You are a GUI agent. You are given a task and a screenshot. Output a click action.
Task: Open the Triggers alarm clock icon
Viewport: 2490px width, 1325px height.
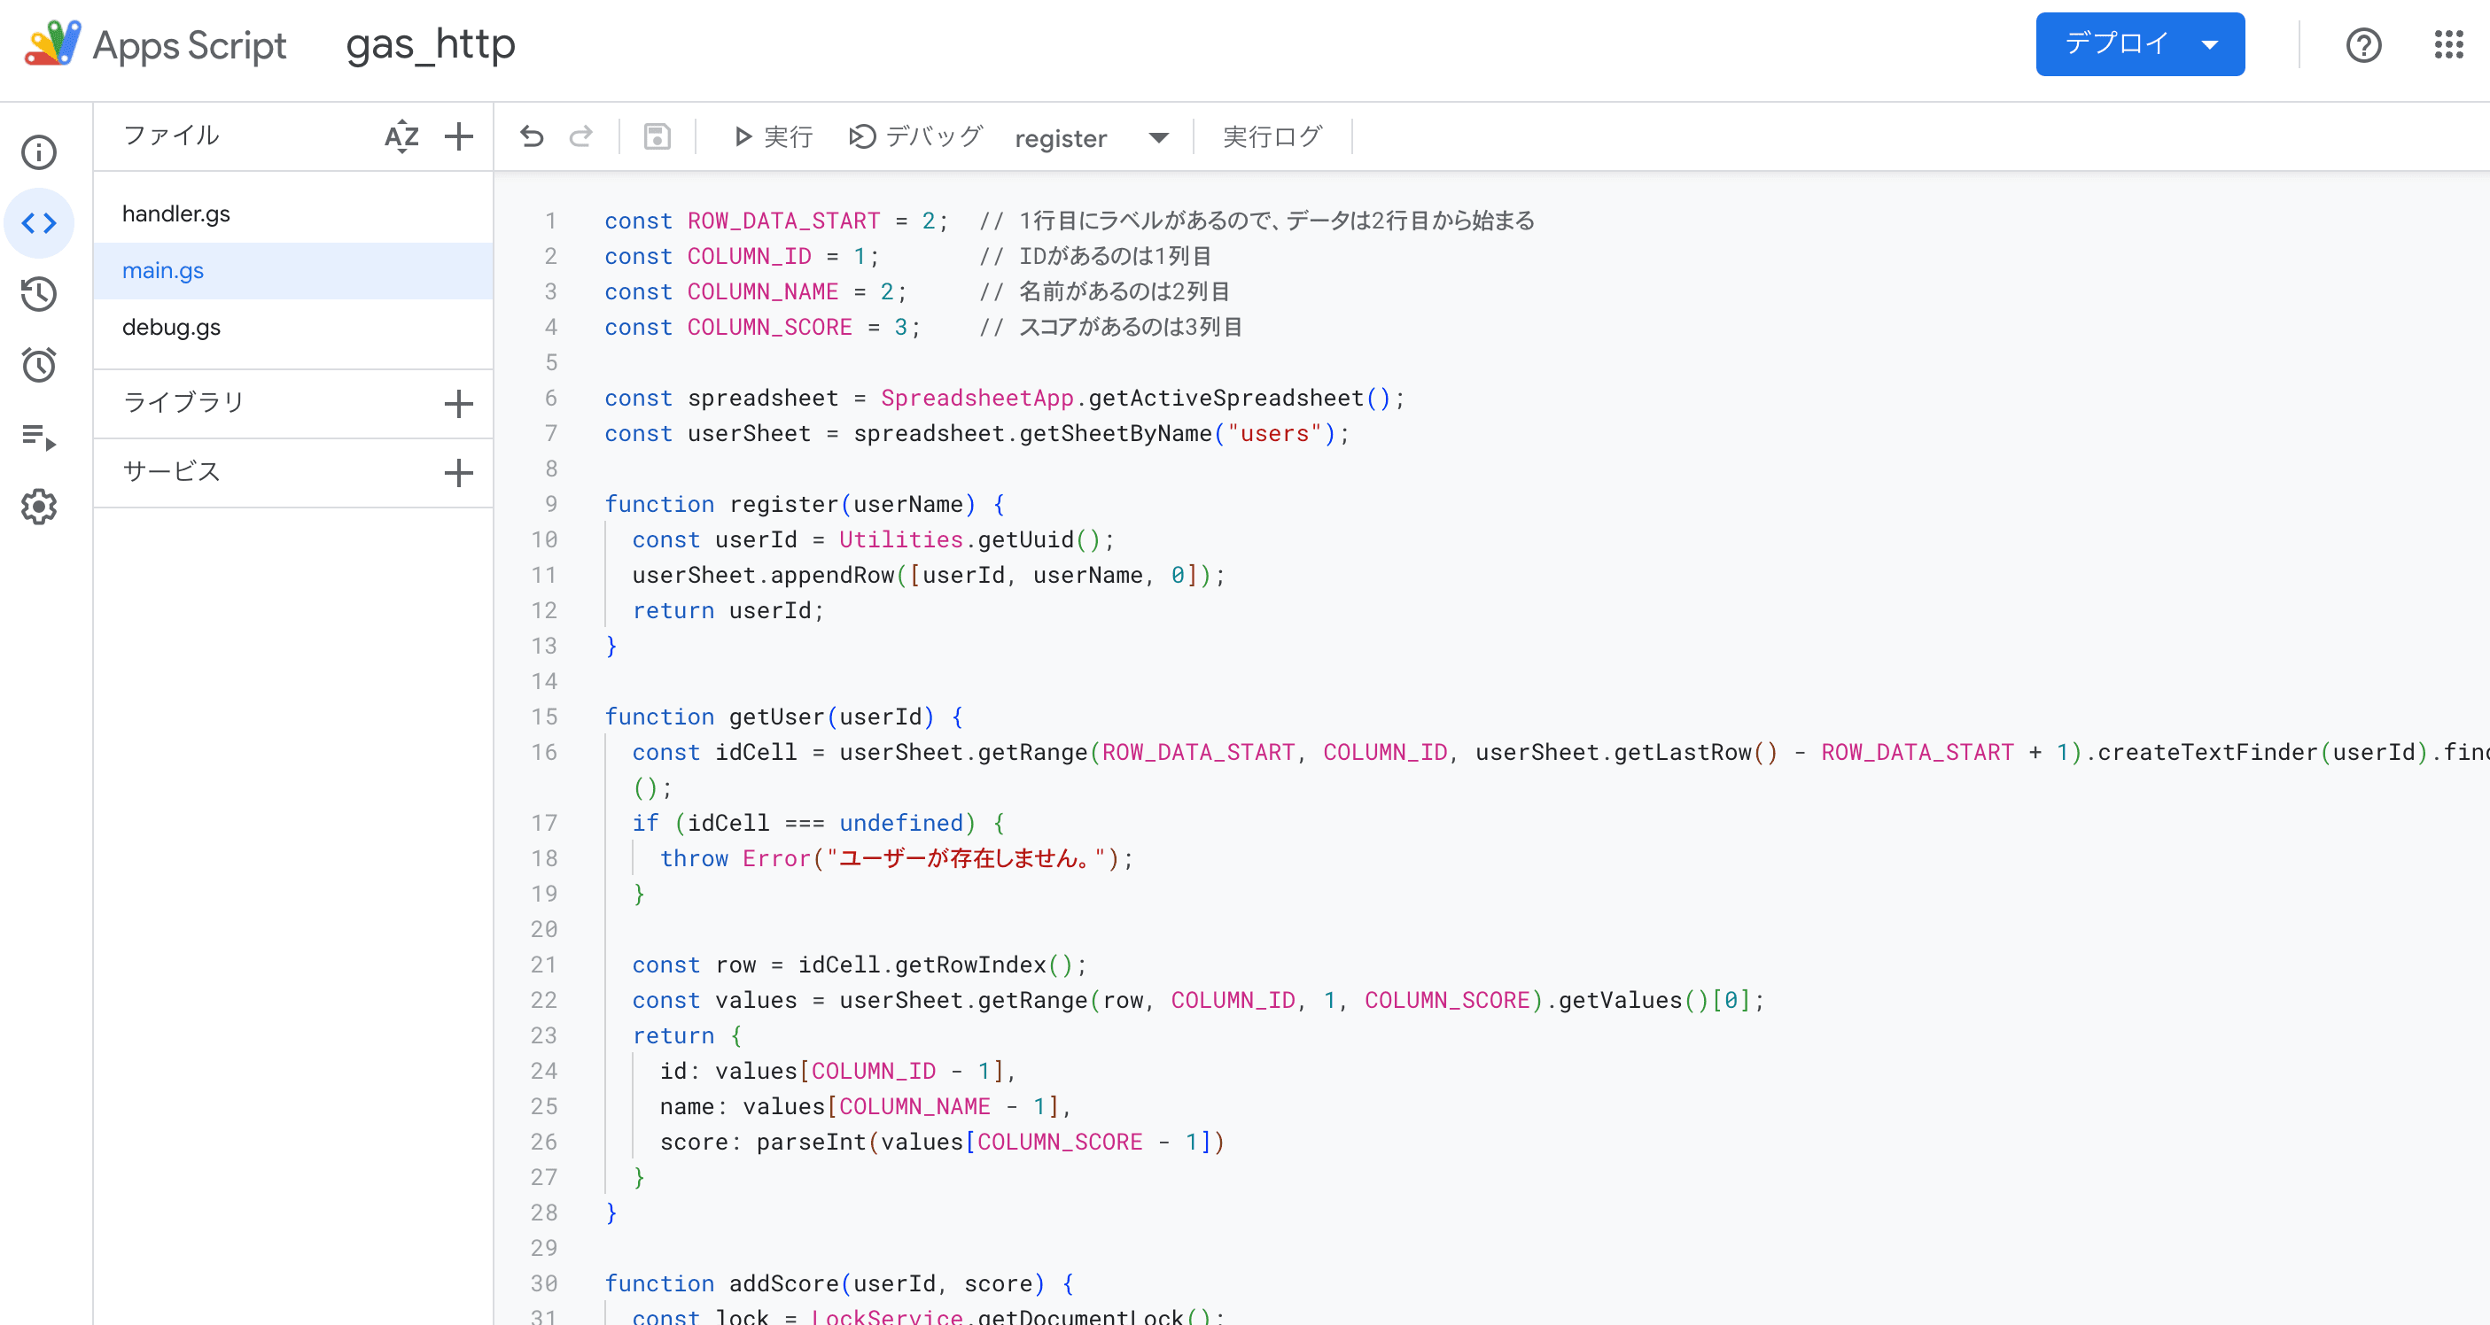click(39, 364)
